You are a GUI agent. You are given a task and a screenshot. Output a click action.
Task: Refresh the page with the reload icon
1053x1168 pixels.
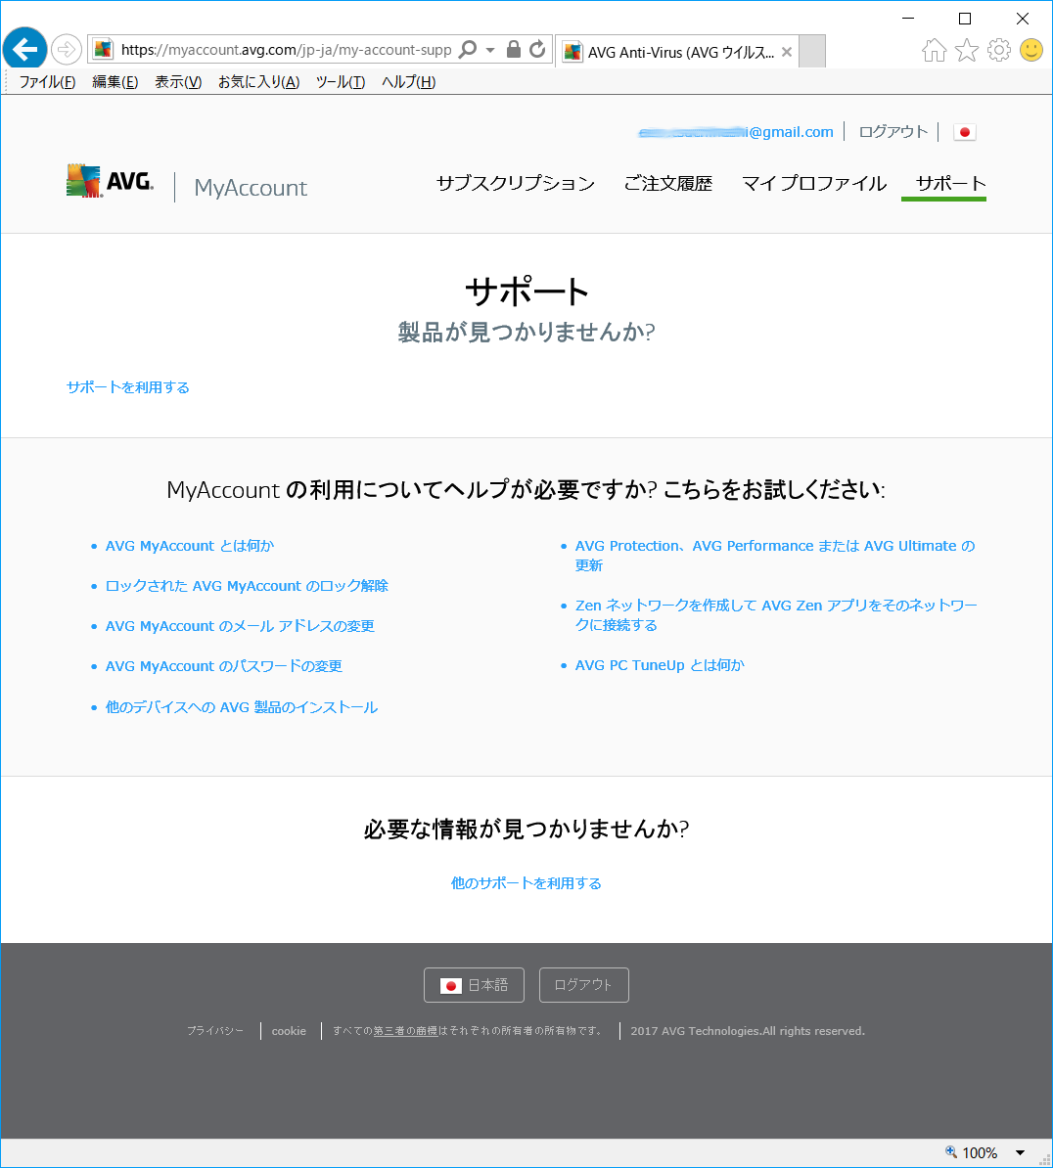tap(537, 49)
